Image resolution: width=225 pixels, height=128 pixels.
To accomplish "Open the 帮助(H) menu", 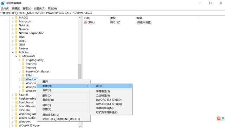I will [52, 8].
